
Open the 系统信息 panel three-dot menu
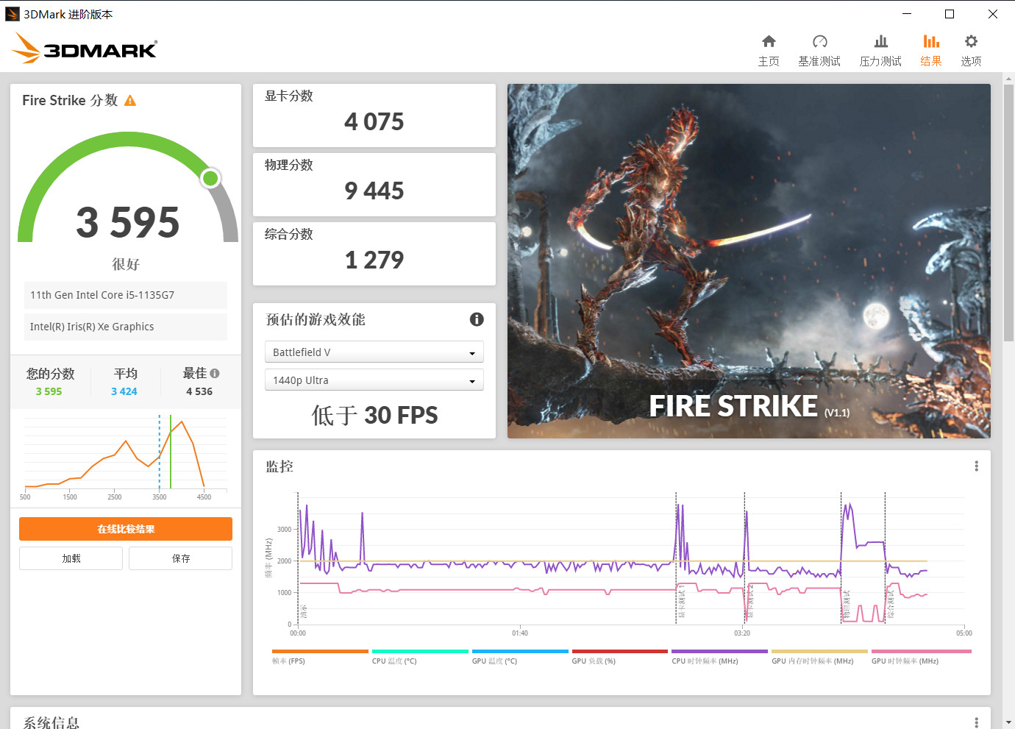pyautogui.click(x=976, y=722)
